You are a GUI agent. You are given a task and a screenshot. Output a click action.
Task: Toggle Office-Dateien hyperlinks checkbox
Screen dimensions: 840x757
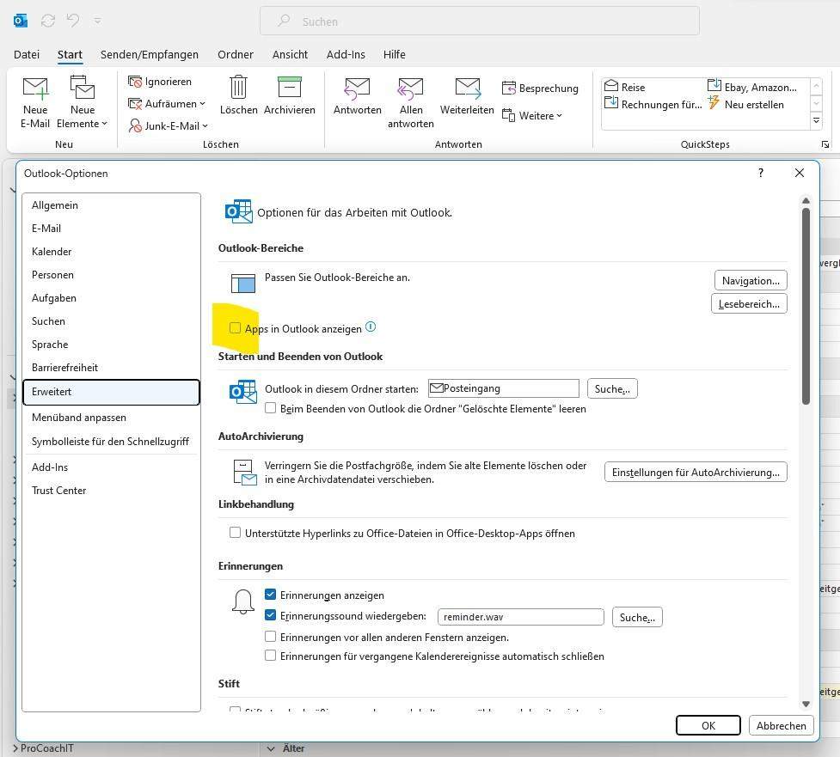click(x=235, y=533)
